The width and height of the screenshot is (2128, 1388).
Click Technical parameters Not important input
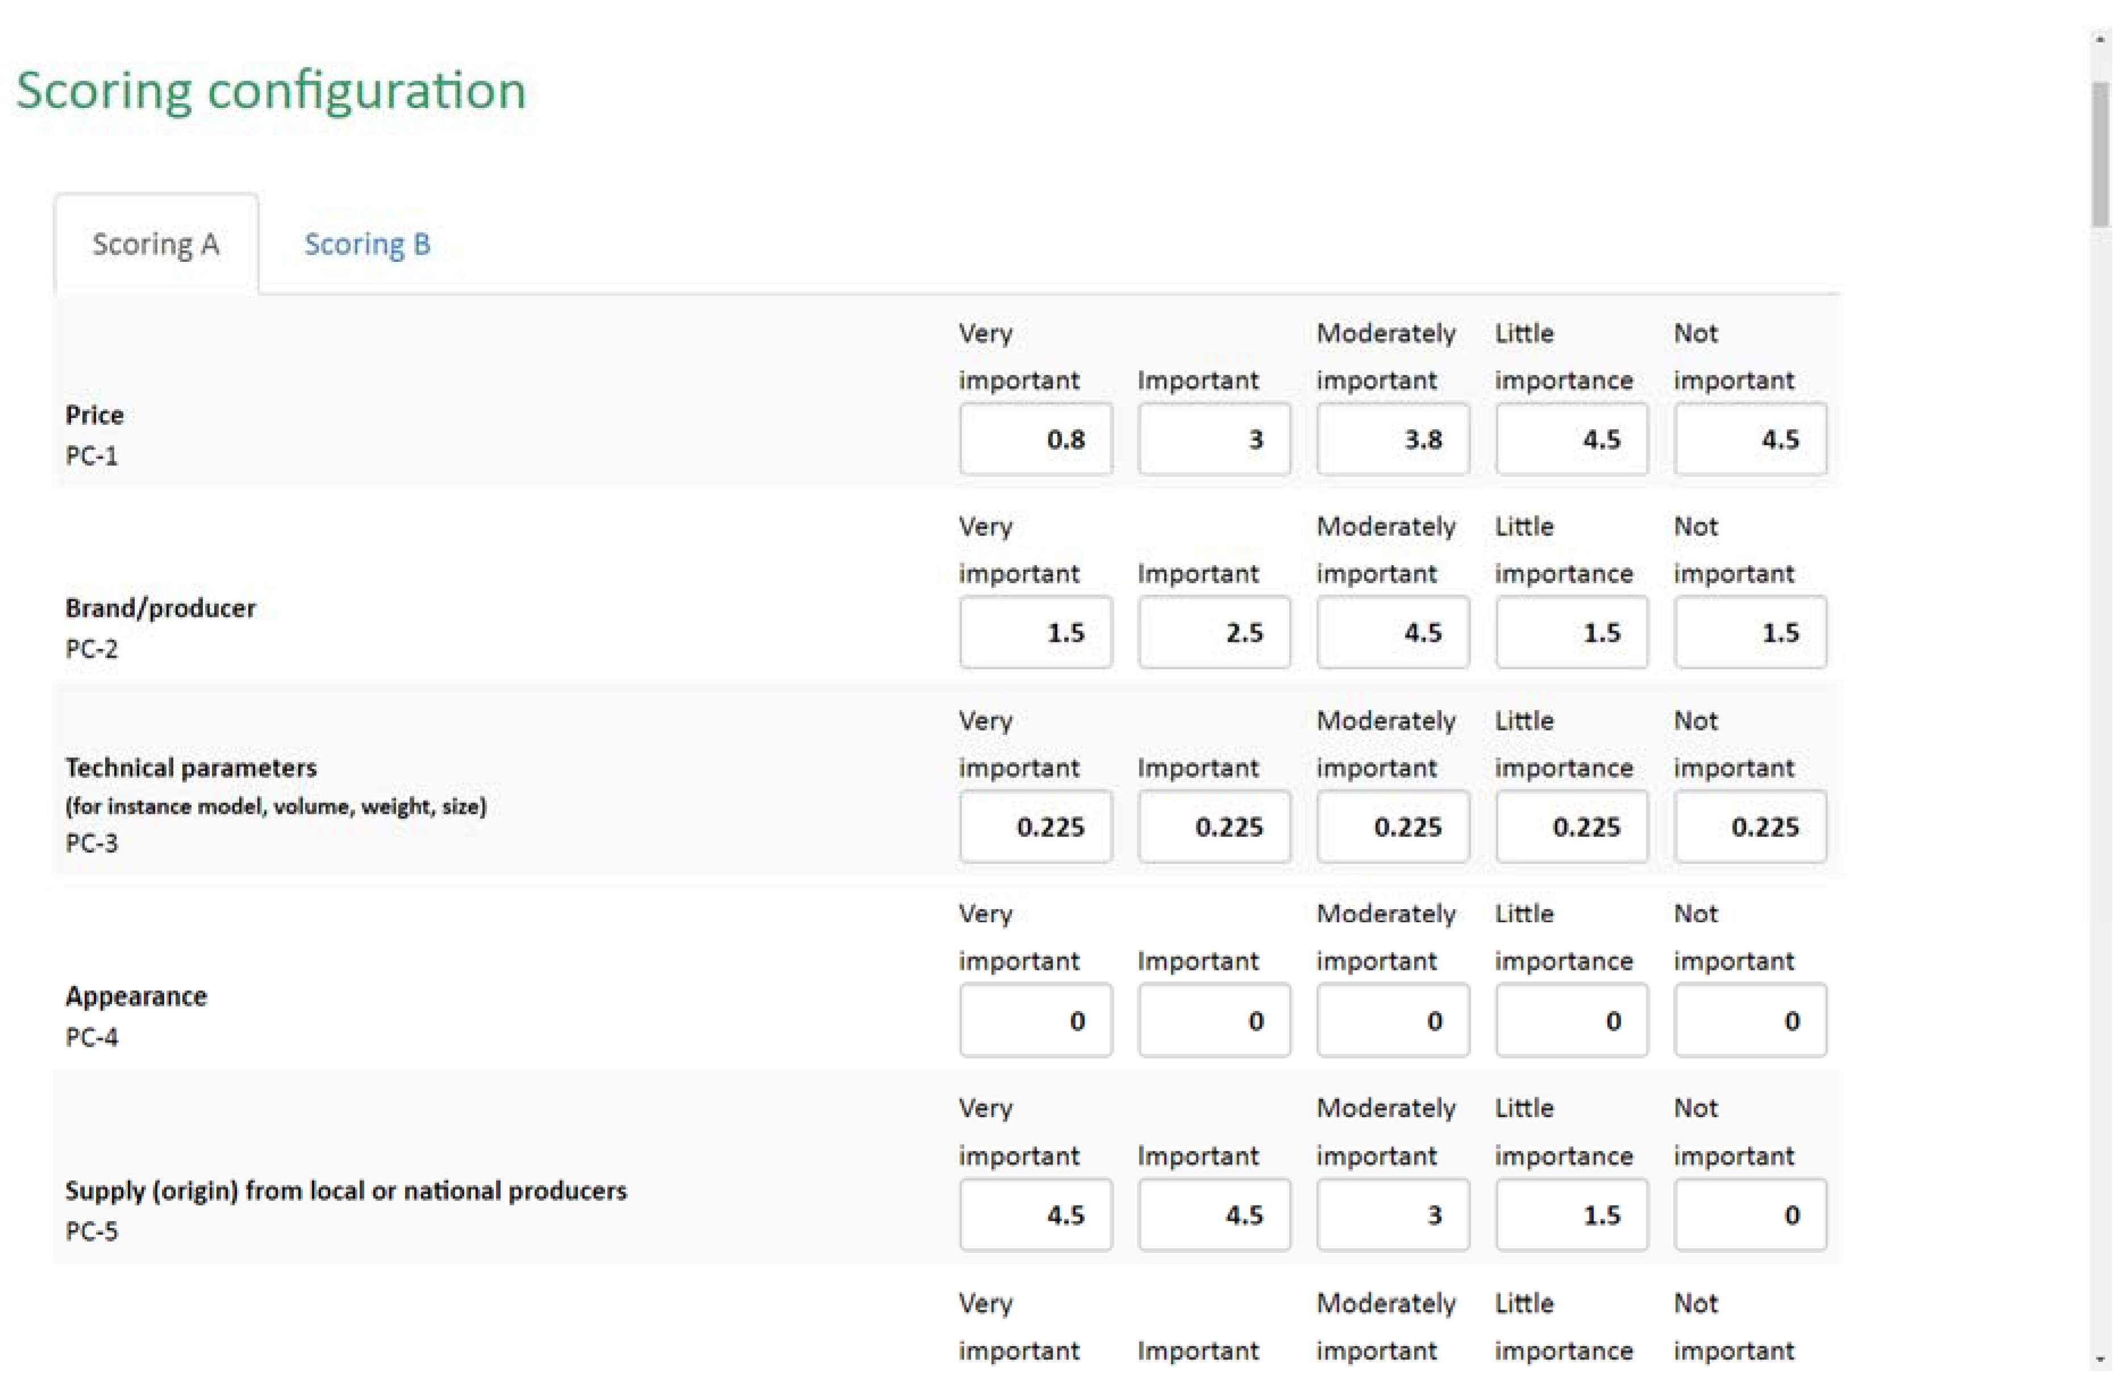1751,827
